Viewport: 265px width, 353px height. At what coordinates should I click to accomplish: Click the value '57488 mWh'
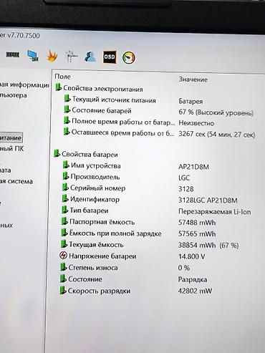click(x=197, y=223)
